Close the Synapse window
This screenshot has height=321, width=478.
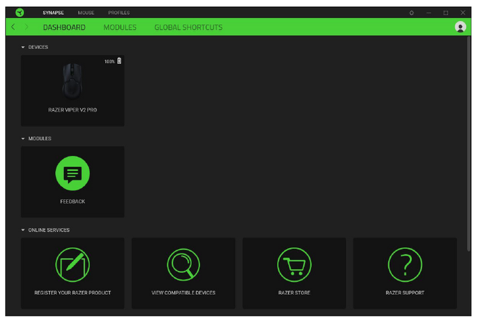coord(463,13)
